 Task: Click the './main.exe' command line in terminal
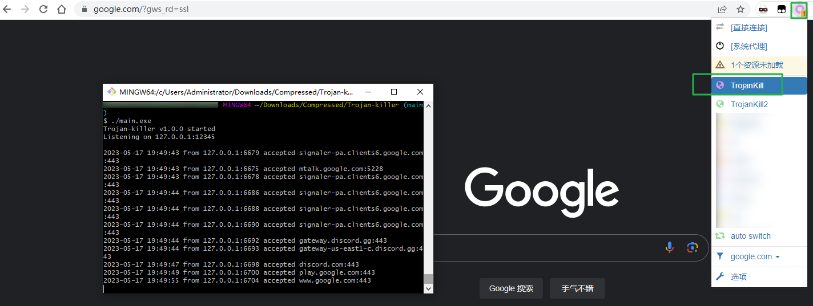point(127,121)
